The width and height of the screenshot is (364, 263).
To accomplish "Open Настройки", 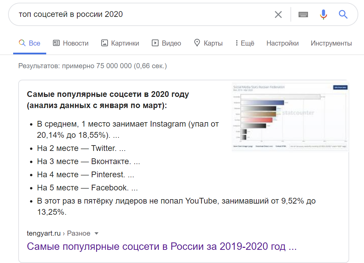I will point(282,43).
